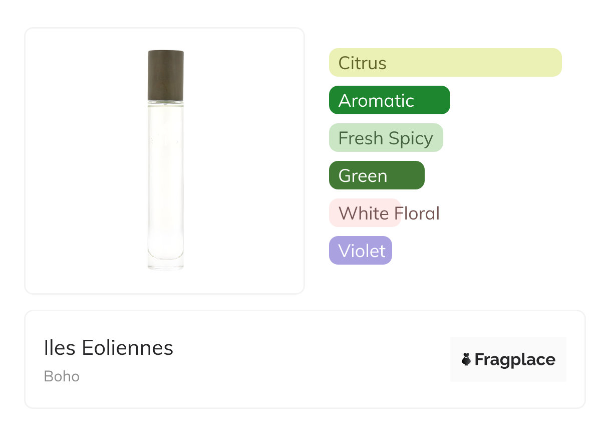Open the Boho brand link
This screenshot has height=433, width=610.
click(x=62, y=376)
